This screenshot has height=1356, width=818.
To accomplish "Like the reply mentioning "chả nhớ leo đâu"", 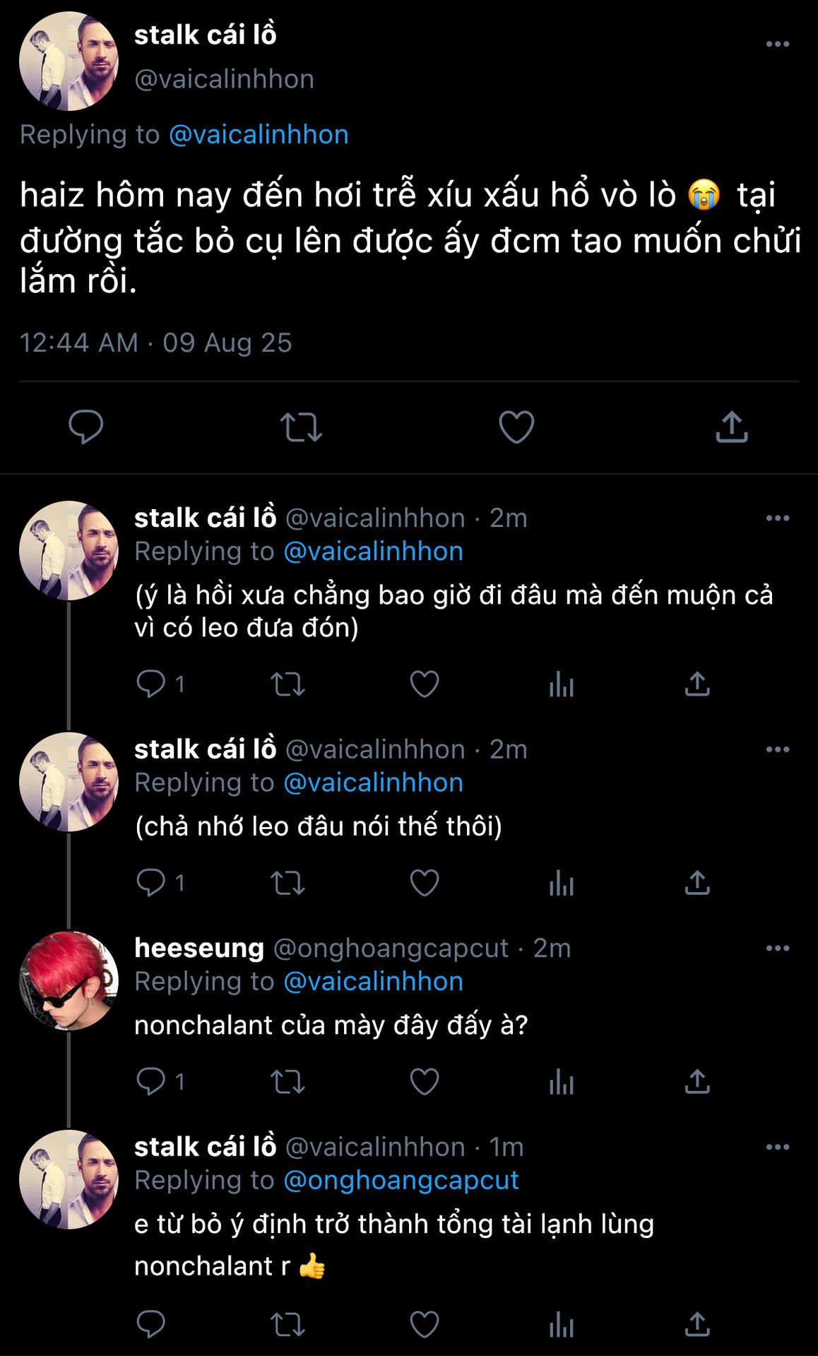I will click(x=424, y=883).
